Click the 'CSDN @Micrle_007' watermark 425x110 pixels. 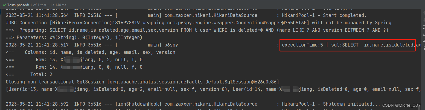(x=401, y=105)
